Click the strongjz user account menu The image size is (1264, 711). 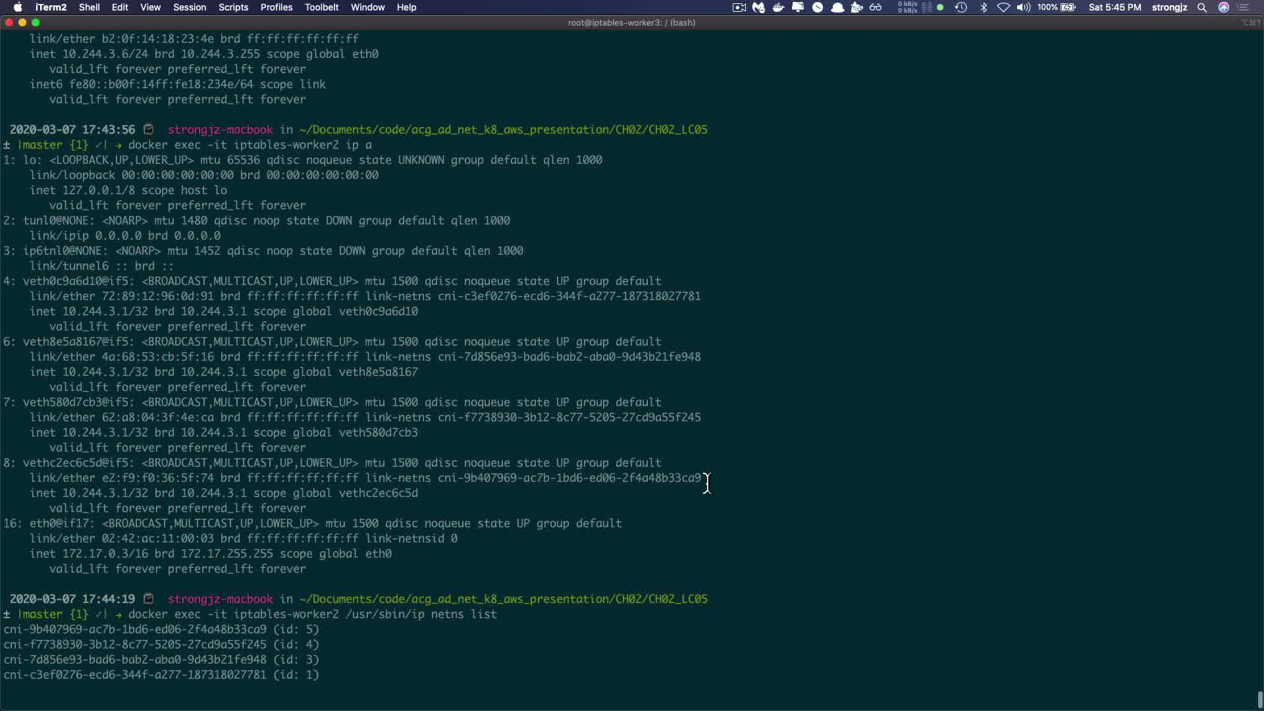pyautogui.click(x=1169, y=7)
